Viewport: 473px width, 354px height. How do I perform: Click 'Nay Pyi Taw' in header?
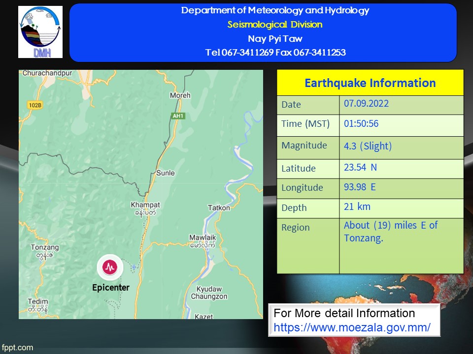click(x=275, y=38)
